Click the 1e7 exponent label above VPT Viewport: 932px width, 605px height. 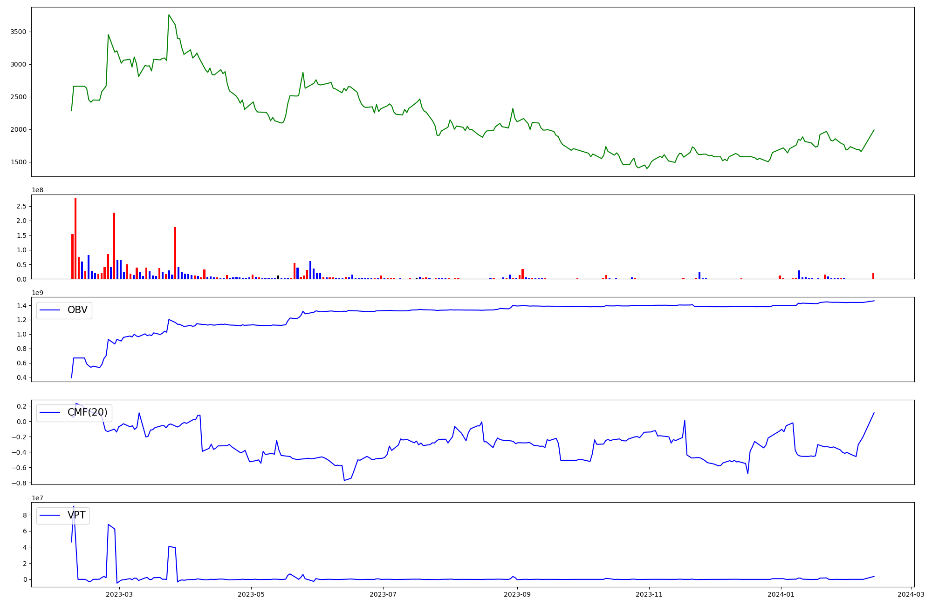[x=37, y=498]
